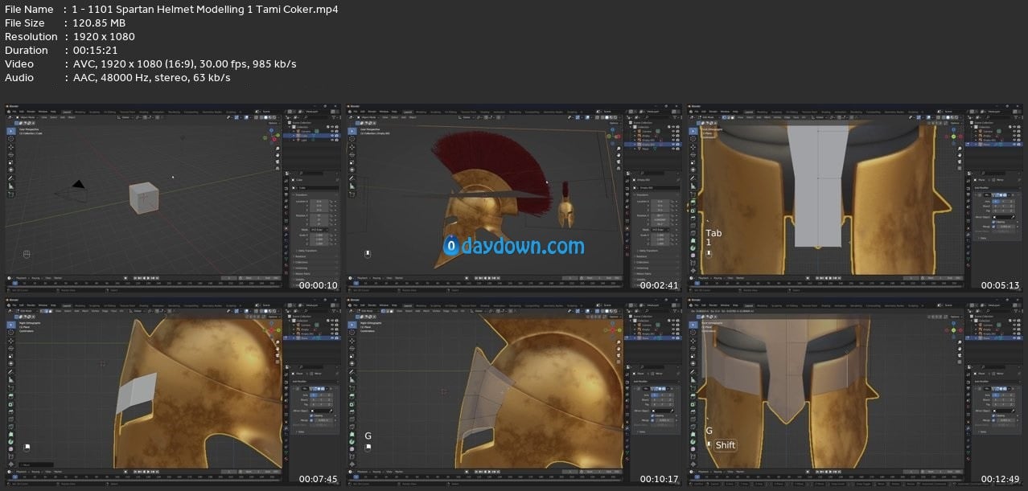Image resolution: width=1028 pixels, height=491 pixels.
Task: Toggle camera view icon in 00:00:10 frame
Action: (x=278, y=162)
